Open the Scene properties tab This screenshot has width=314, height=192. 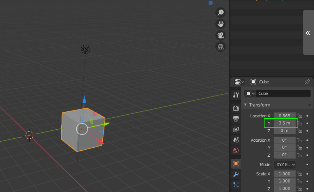pos(236,140)
